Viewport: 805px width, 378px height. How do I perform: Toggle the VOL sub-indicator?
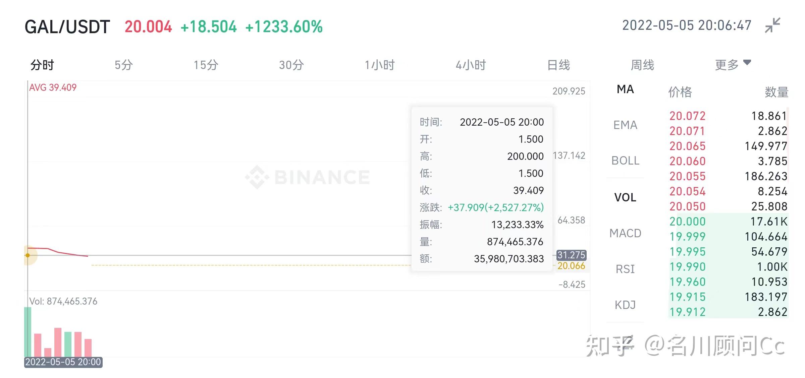[x=625, y=197]
